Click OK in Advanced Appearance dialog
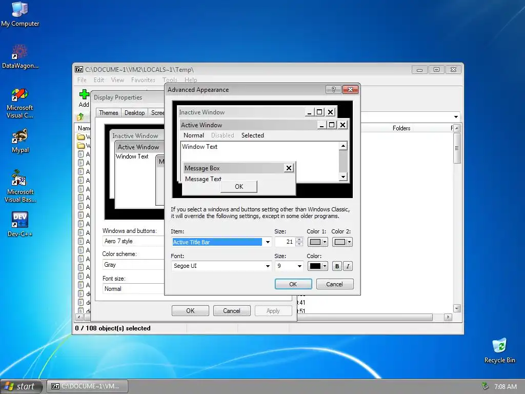This screenshot has width=525, height=394. [x=293, y=284]
